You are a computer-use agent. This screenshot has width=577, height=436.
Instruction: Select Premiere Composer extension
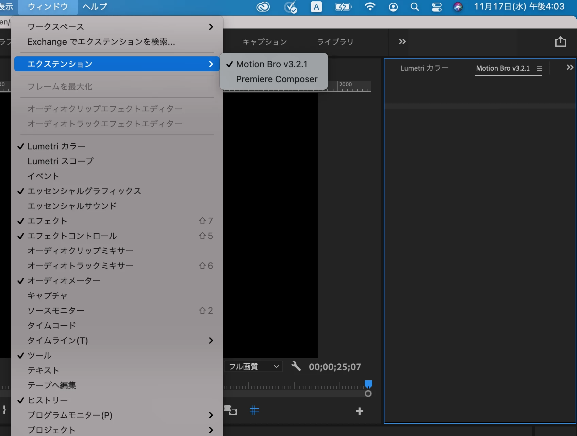pyautogui.click(x=274, y=79)
